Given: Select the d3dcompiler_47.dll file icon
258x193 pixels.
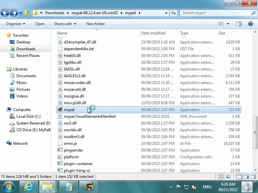Looking at the screenshot, I should [x=60, y=42].
